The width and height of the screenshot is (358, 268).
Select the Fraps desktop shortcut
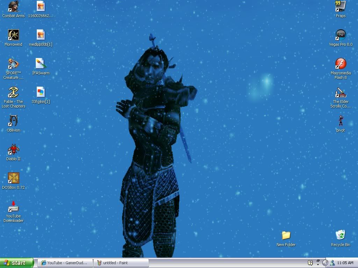click(341, 9)
